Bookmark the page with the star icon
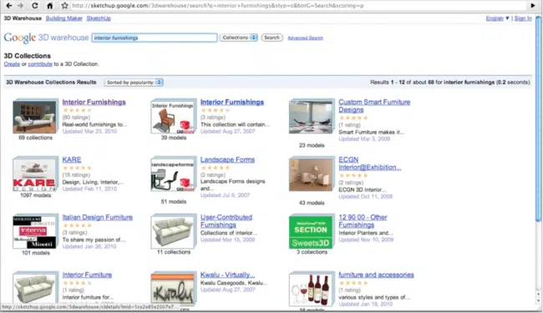Screen dimensions: 543x313 [x=65, y=6]
